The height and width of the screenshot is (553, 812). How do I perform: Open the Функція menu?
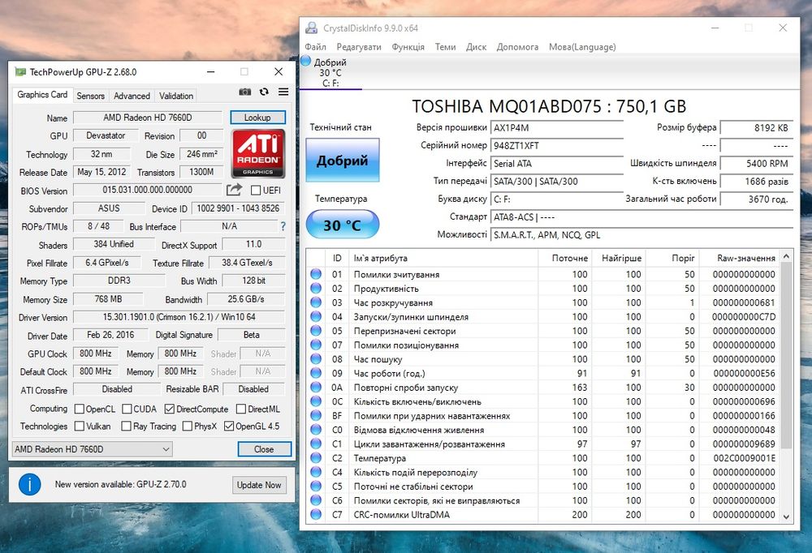408,46
